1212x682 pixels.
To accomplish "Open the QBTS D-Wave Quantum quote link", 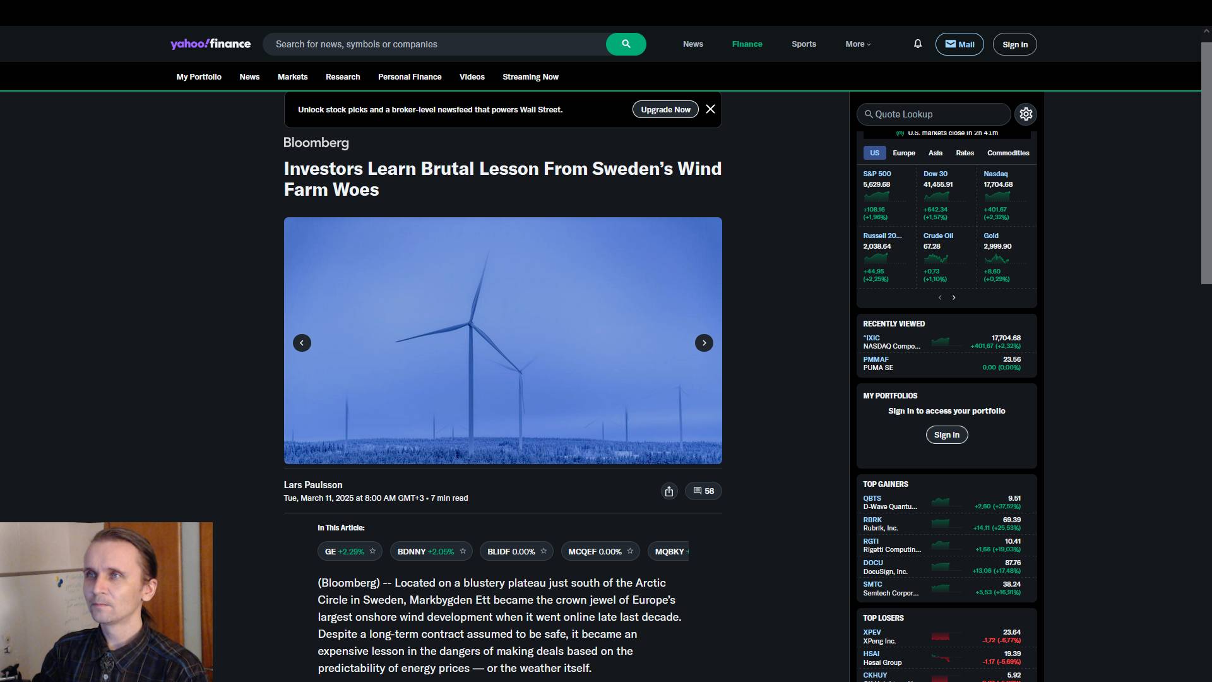I will coord(872,498).
